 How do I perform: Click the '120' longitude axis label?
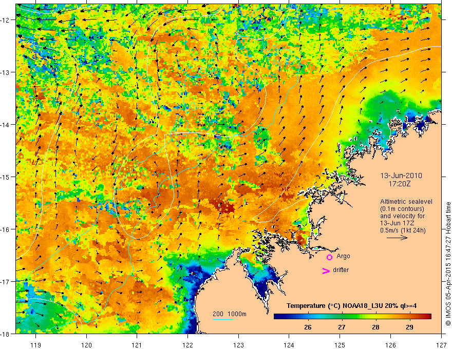[x=86, y=345]
